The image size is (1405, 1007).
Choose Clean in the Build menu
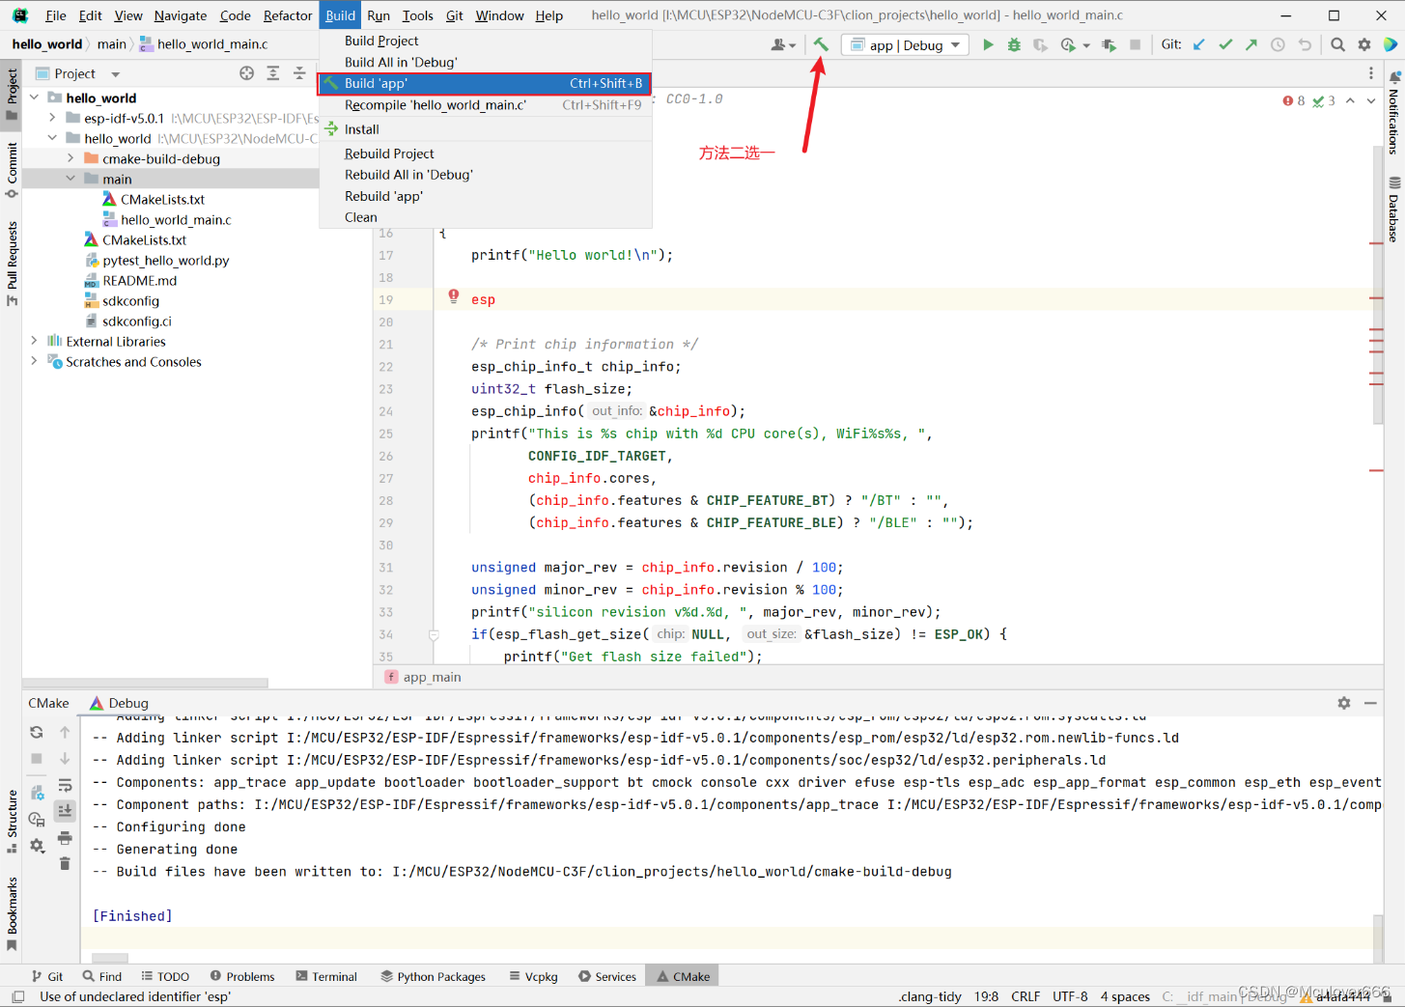[361, 217]
